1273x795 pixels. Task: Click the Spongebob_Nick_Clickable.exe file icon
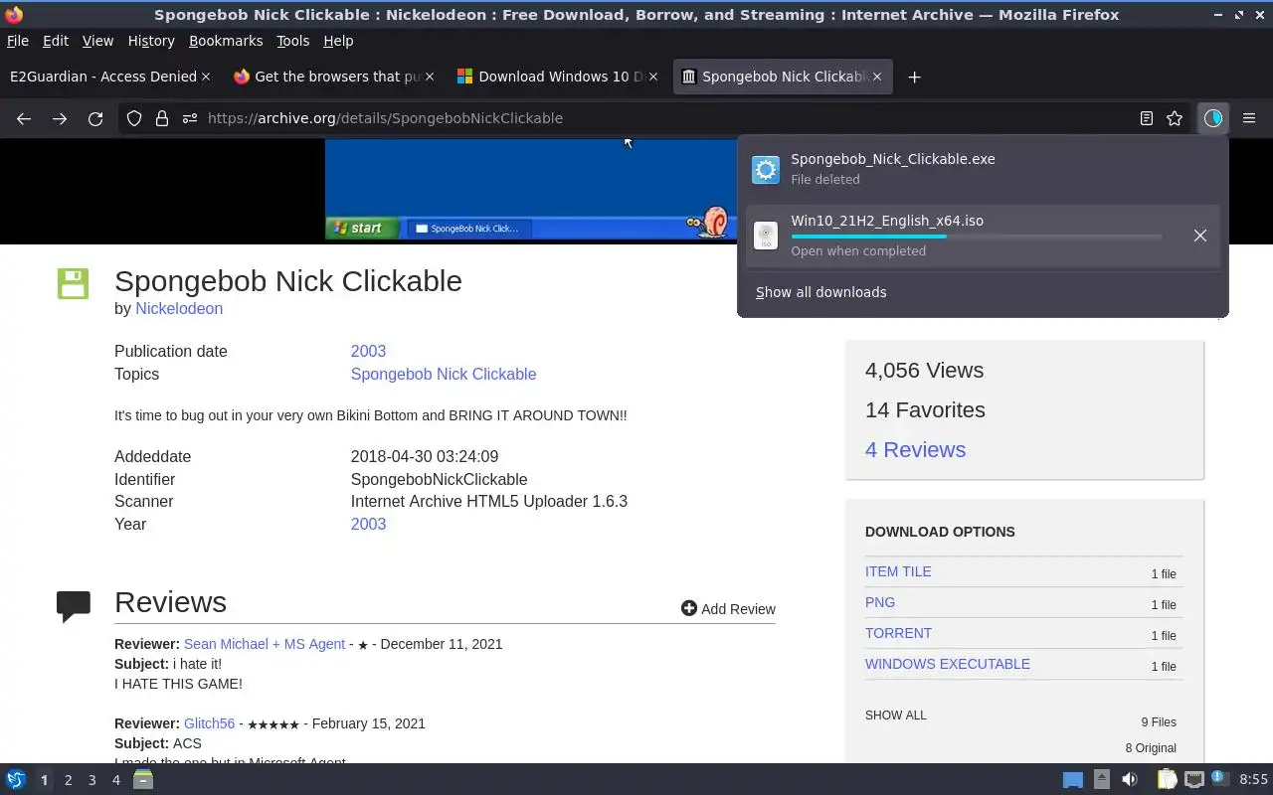pos(765,170)
